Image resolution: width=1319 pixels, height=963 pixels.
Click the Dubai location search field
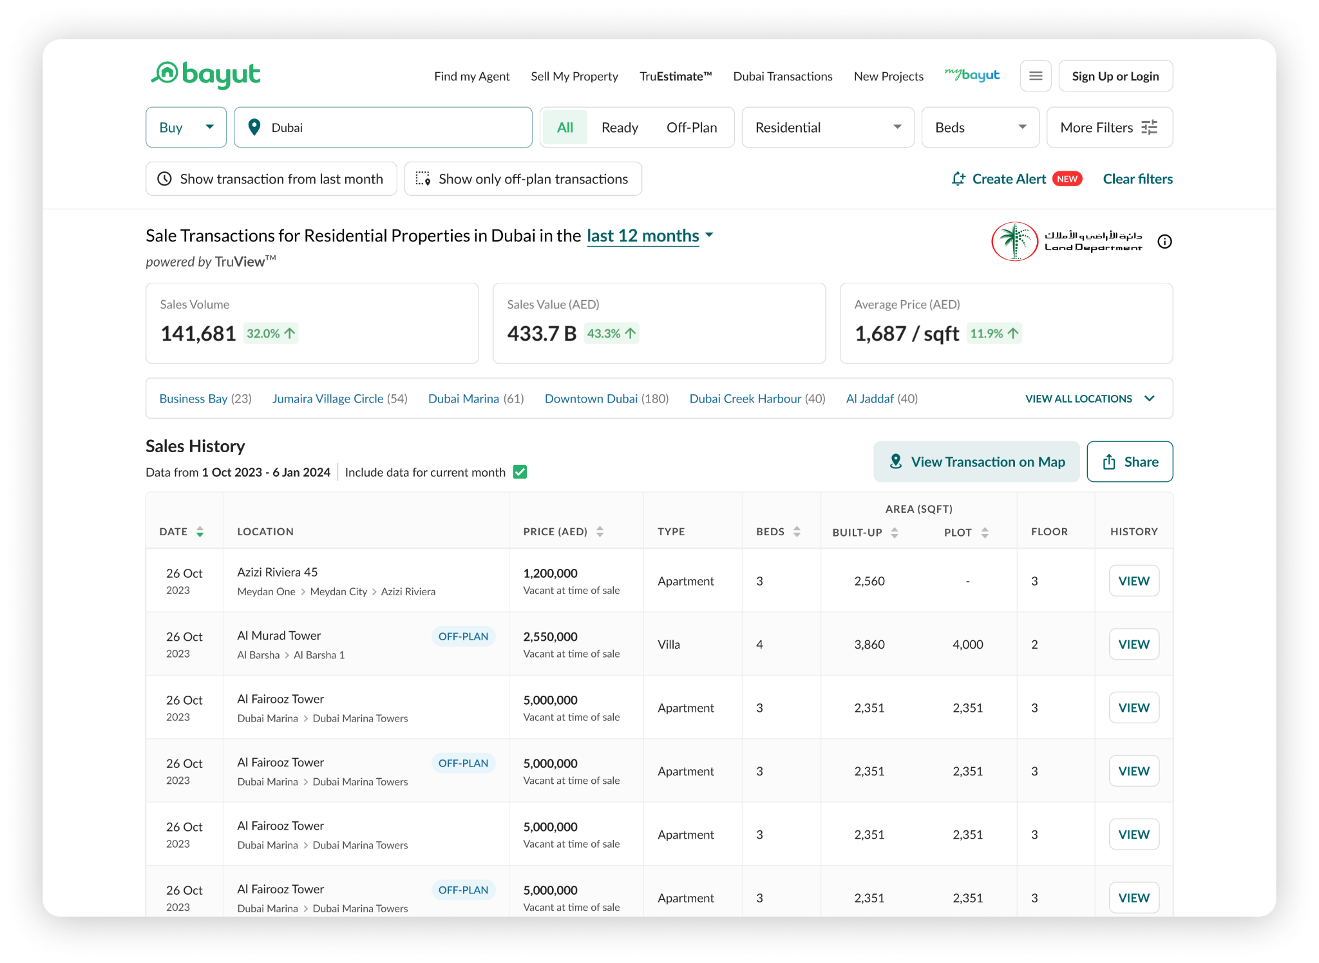click(383, 128)
